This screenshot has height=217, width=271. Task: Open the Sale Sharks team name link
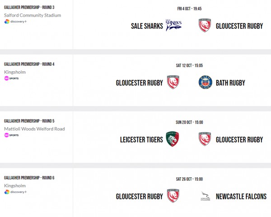coord(146,26)
